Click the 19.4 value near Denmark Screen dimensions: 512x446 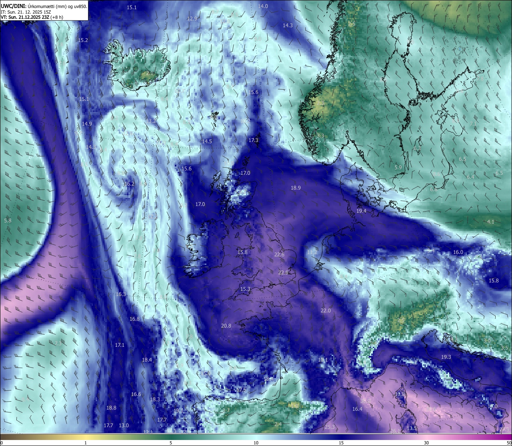pos(361,211)
